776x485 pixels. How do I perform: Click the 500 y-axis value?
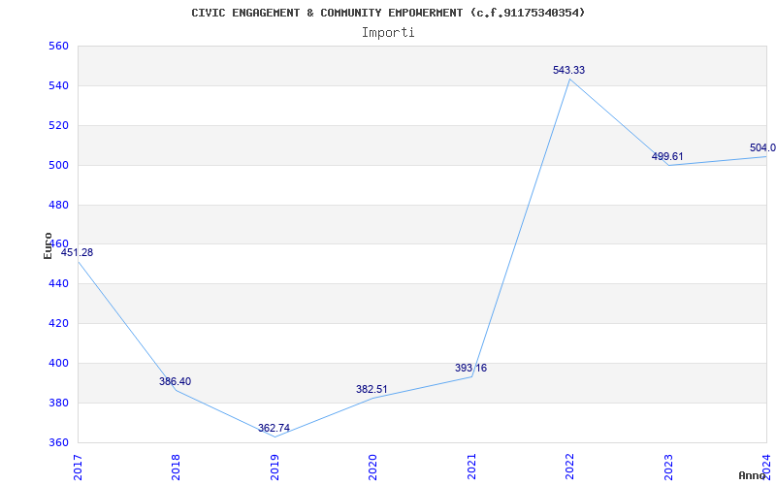pyautogui.click(x=58, y=165)
